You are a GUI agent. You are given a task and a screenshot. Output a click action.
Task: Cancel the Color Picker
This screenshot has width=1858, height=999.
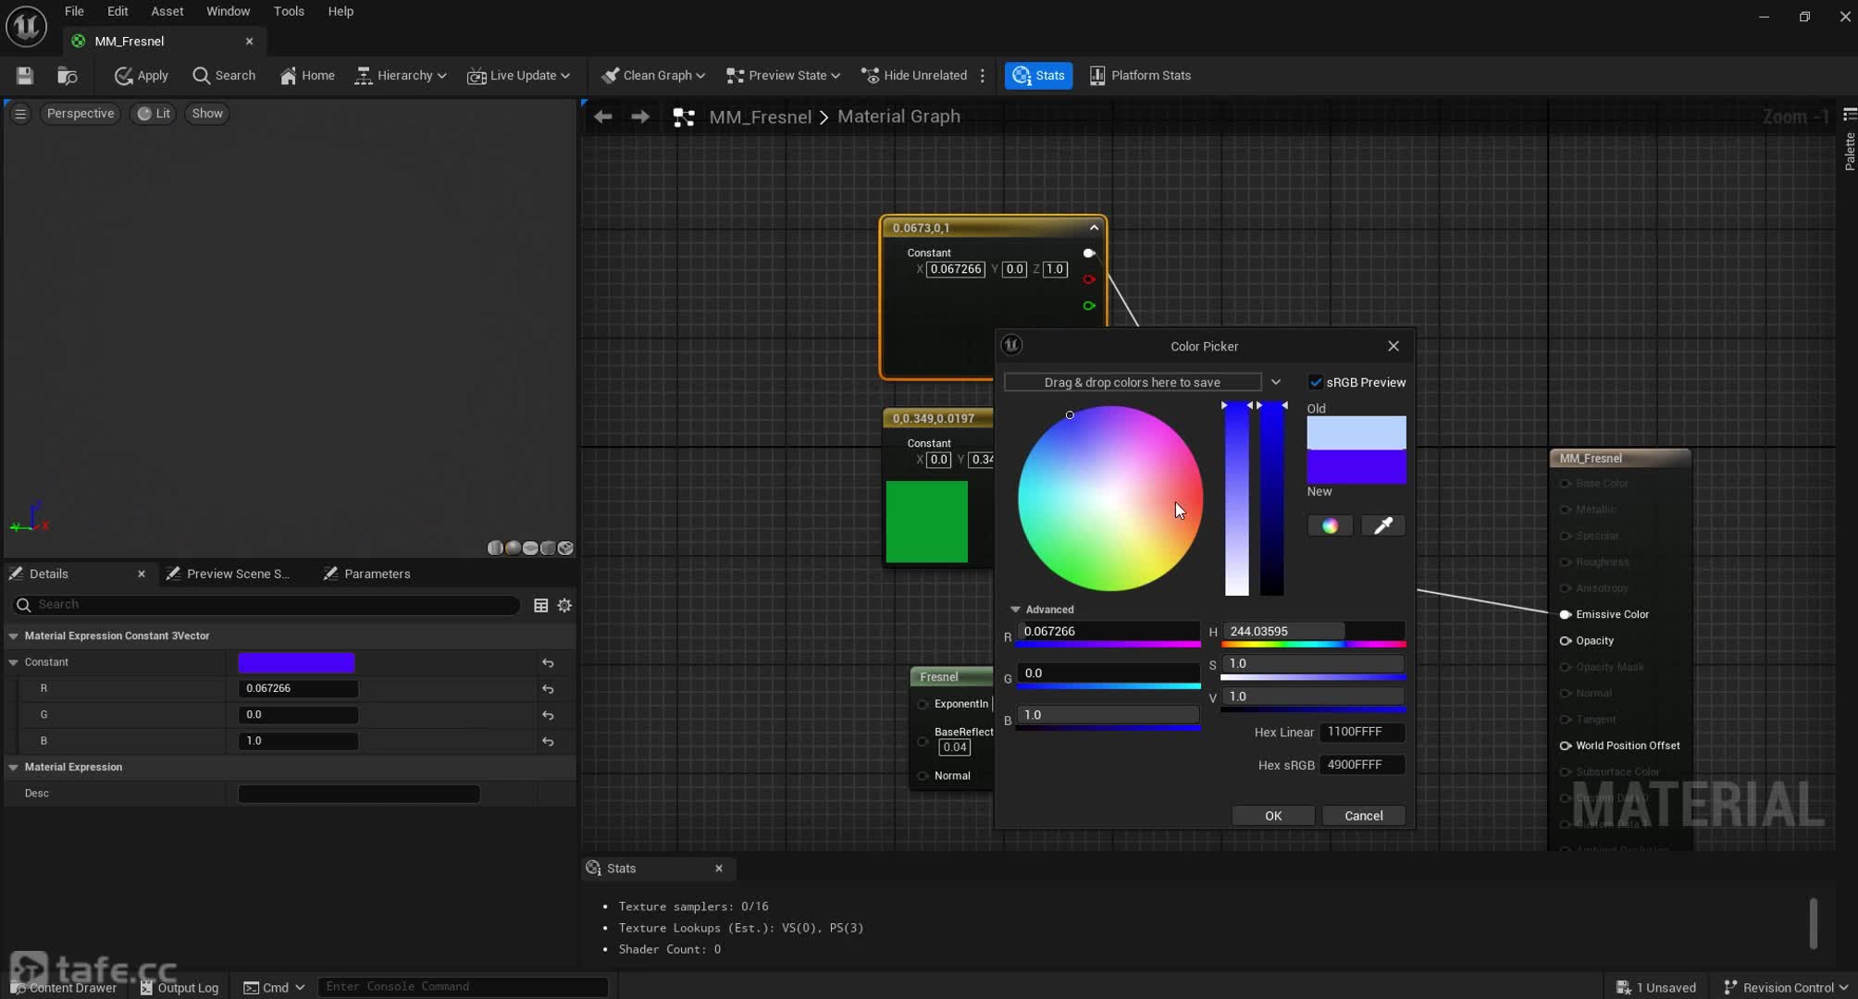1364,816
